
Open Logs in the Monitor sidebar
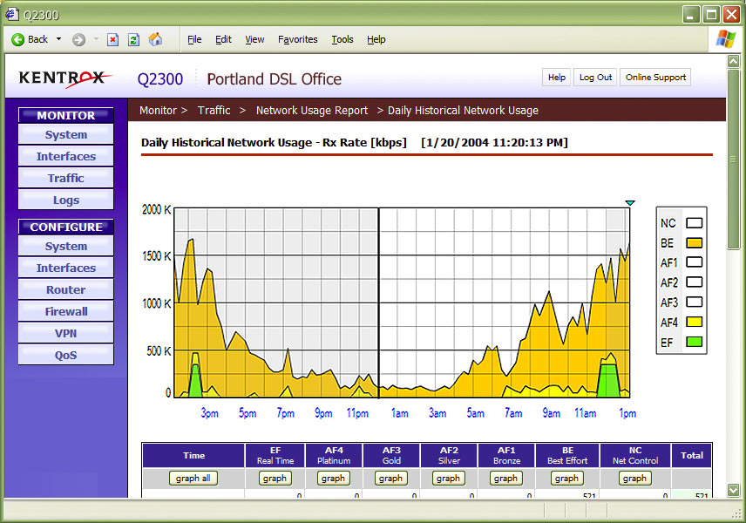coord(66,200)
